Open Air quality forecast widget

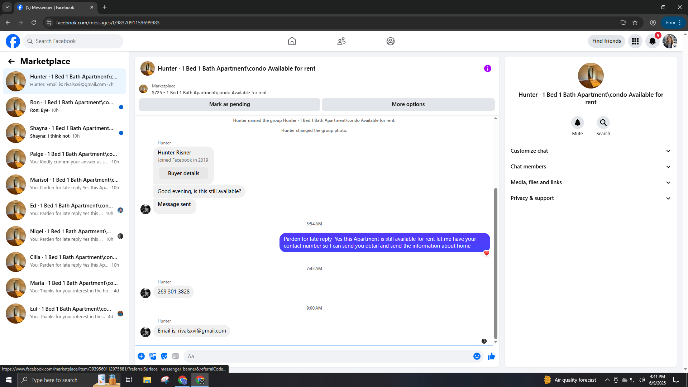[570, 380]
